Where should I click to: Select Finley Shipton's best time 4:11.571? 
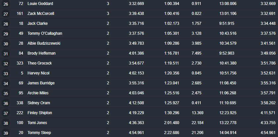tap(268, 113)
